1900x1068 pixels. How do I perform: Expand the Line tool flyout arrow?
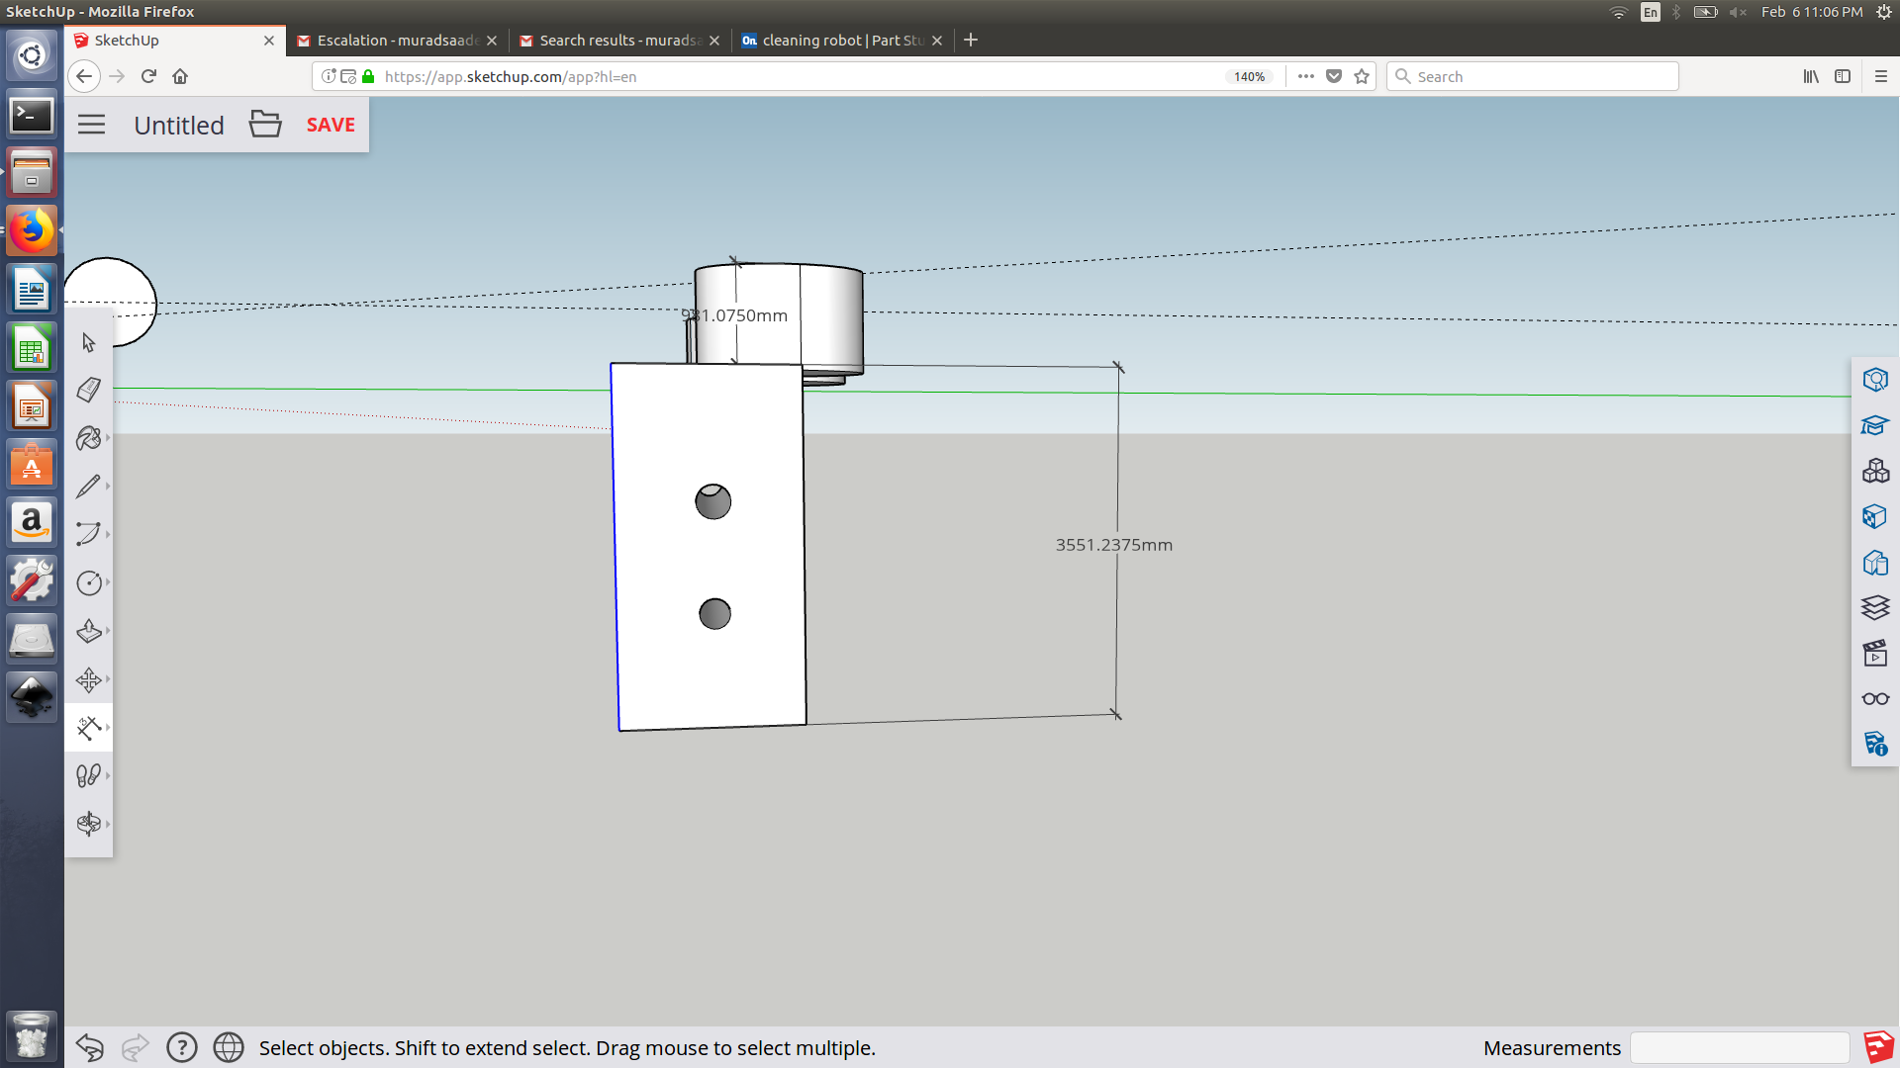[108, 486]
